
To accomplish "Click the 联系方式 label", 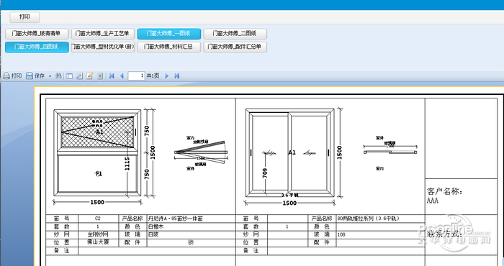I will [x=445, y=234].
